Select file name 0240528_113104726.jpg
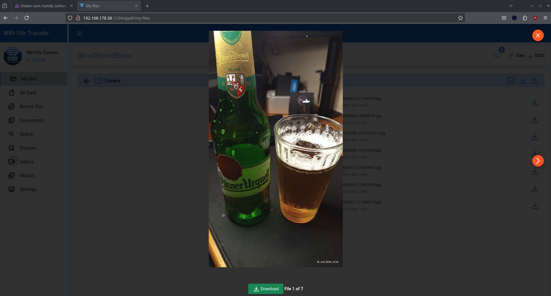This screenshot has width=551, height=296. [x=362, y=150]
